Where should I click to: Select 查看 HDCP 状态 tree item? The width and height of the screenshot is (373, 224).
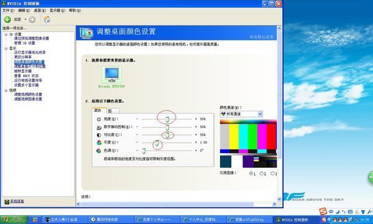[26, 76]
